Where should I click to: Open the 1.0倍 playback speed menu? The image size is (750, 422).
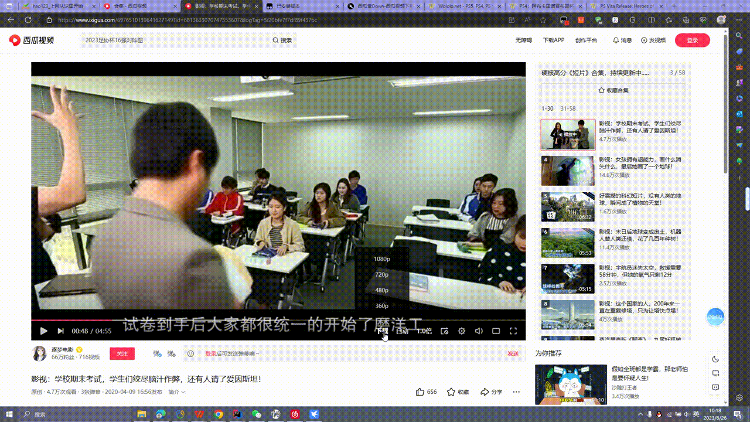(x=424, y=331)
